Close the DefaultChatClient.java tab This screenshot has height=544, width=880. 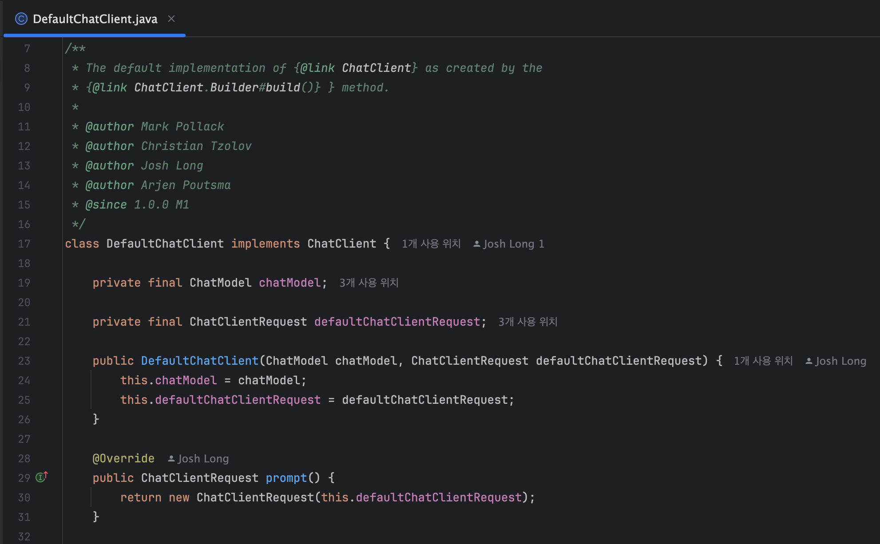(x=171, y=19)
